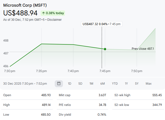Click the High value 489.14
Image resolution: width=165 pixels, height=120 pixels.
click(x=46, y=105)
